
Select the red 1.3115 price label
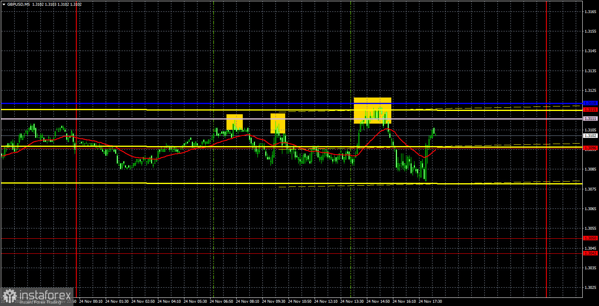591,109
